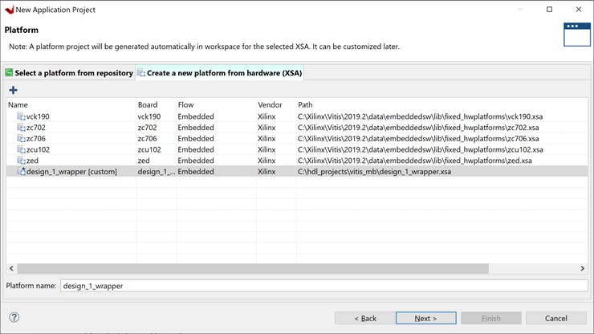
Task: Click the Vendor column header
Action: (275, 105)
